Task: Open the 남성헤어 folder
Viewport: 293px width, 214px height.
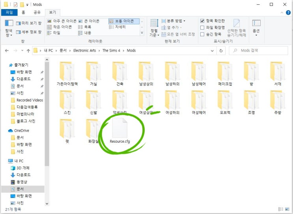Action: (x=199, y=74)
